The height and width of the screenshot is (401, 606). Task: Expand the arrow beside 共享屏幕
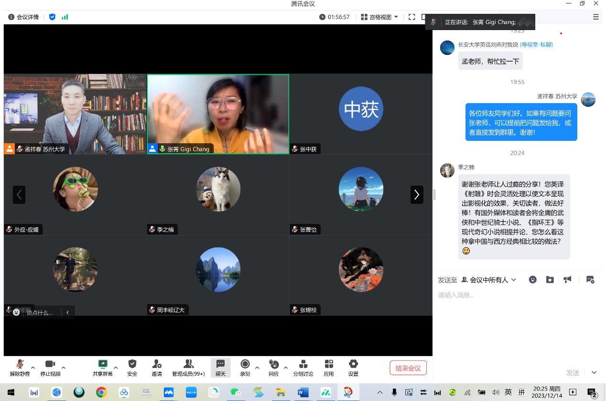click(116, 368)
